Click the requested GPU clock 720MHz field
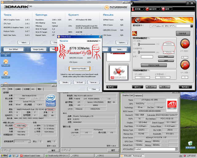This screenshot has width=197, height=158. tap(169, 44)
